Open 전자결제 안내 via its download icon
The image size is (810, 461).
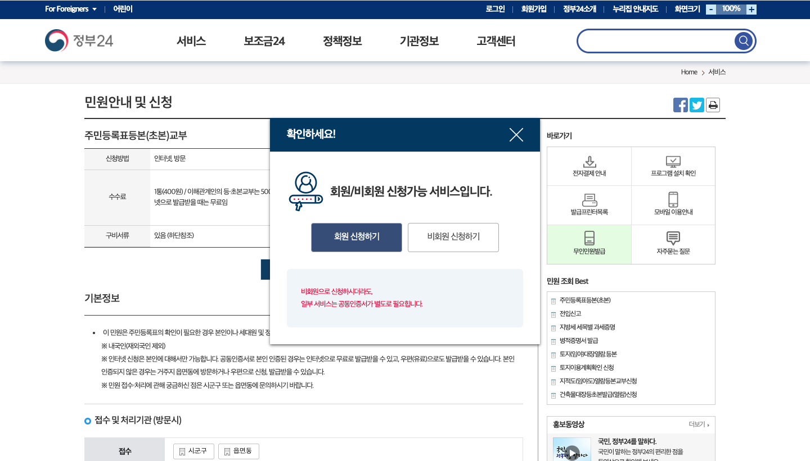point(589,162)
